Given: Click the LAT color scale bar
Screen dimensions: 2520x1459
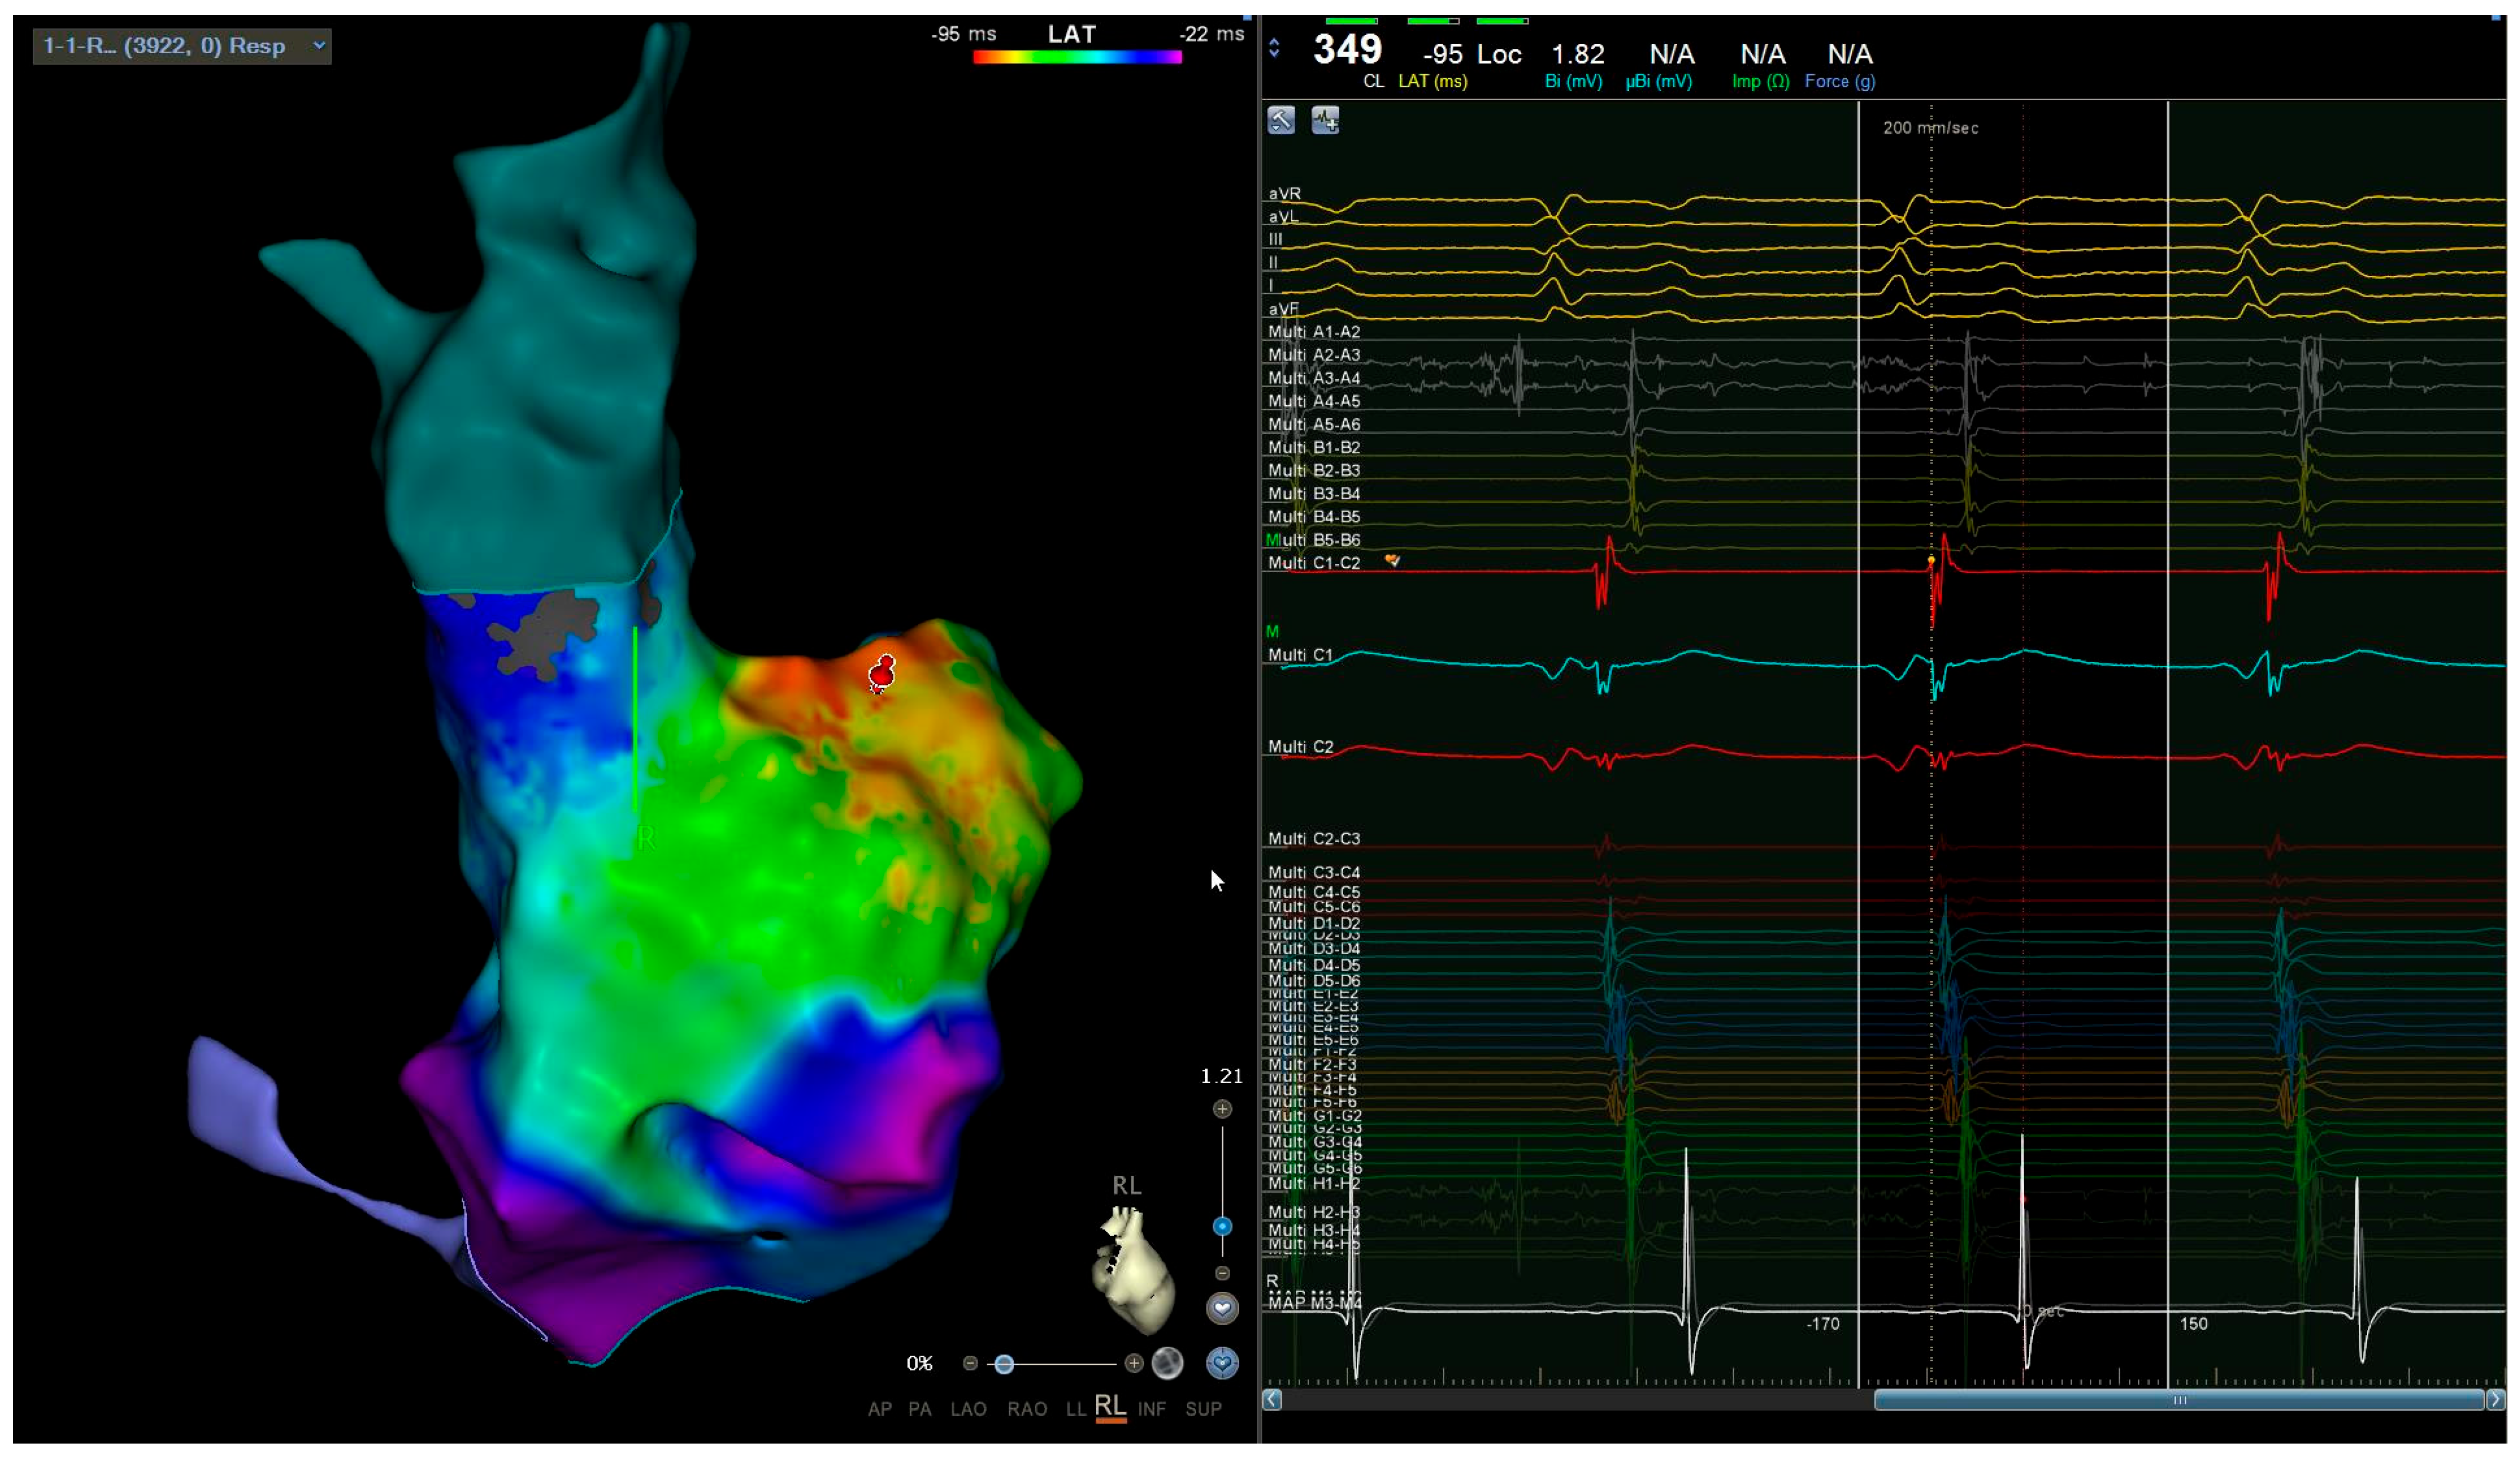Looking at the screenshot, I should tap(1077, 58).
